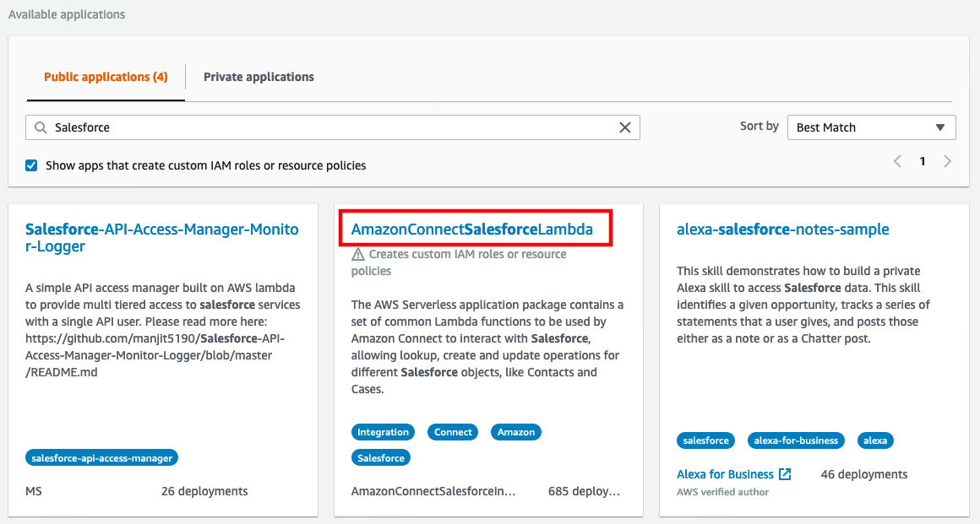Open AmazonConnectSalesforceLambda application
980x524 pixels.
[472, 230]
